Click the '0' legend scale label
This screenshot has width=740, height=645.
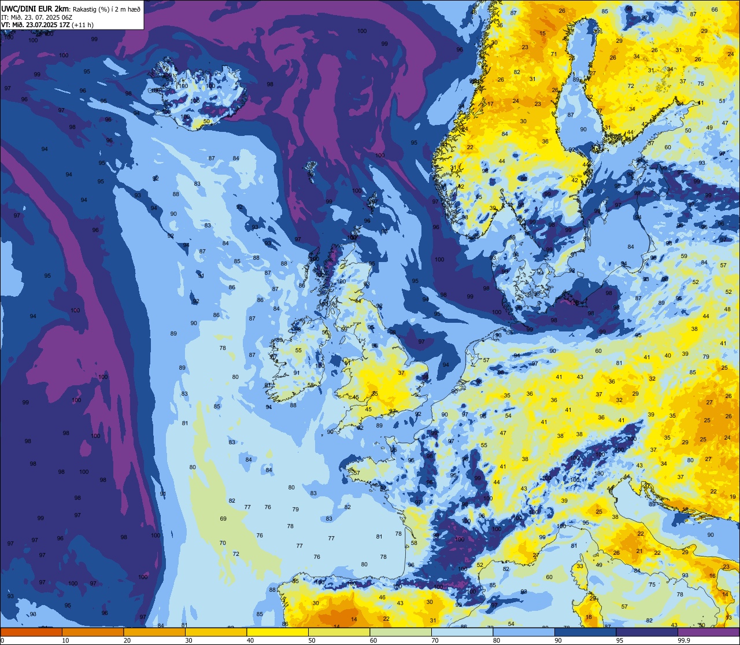(2, 640)
